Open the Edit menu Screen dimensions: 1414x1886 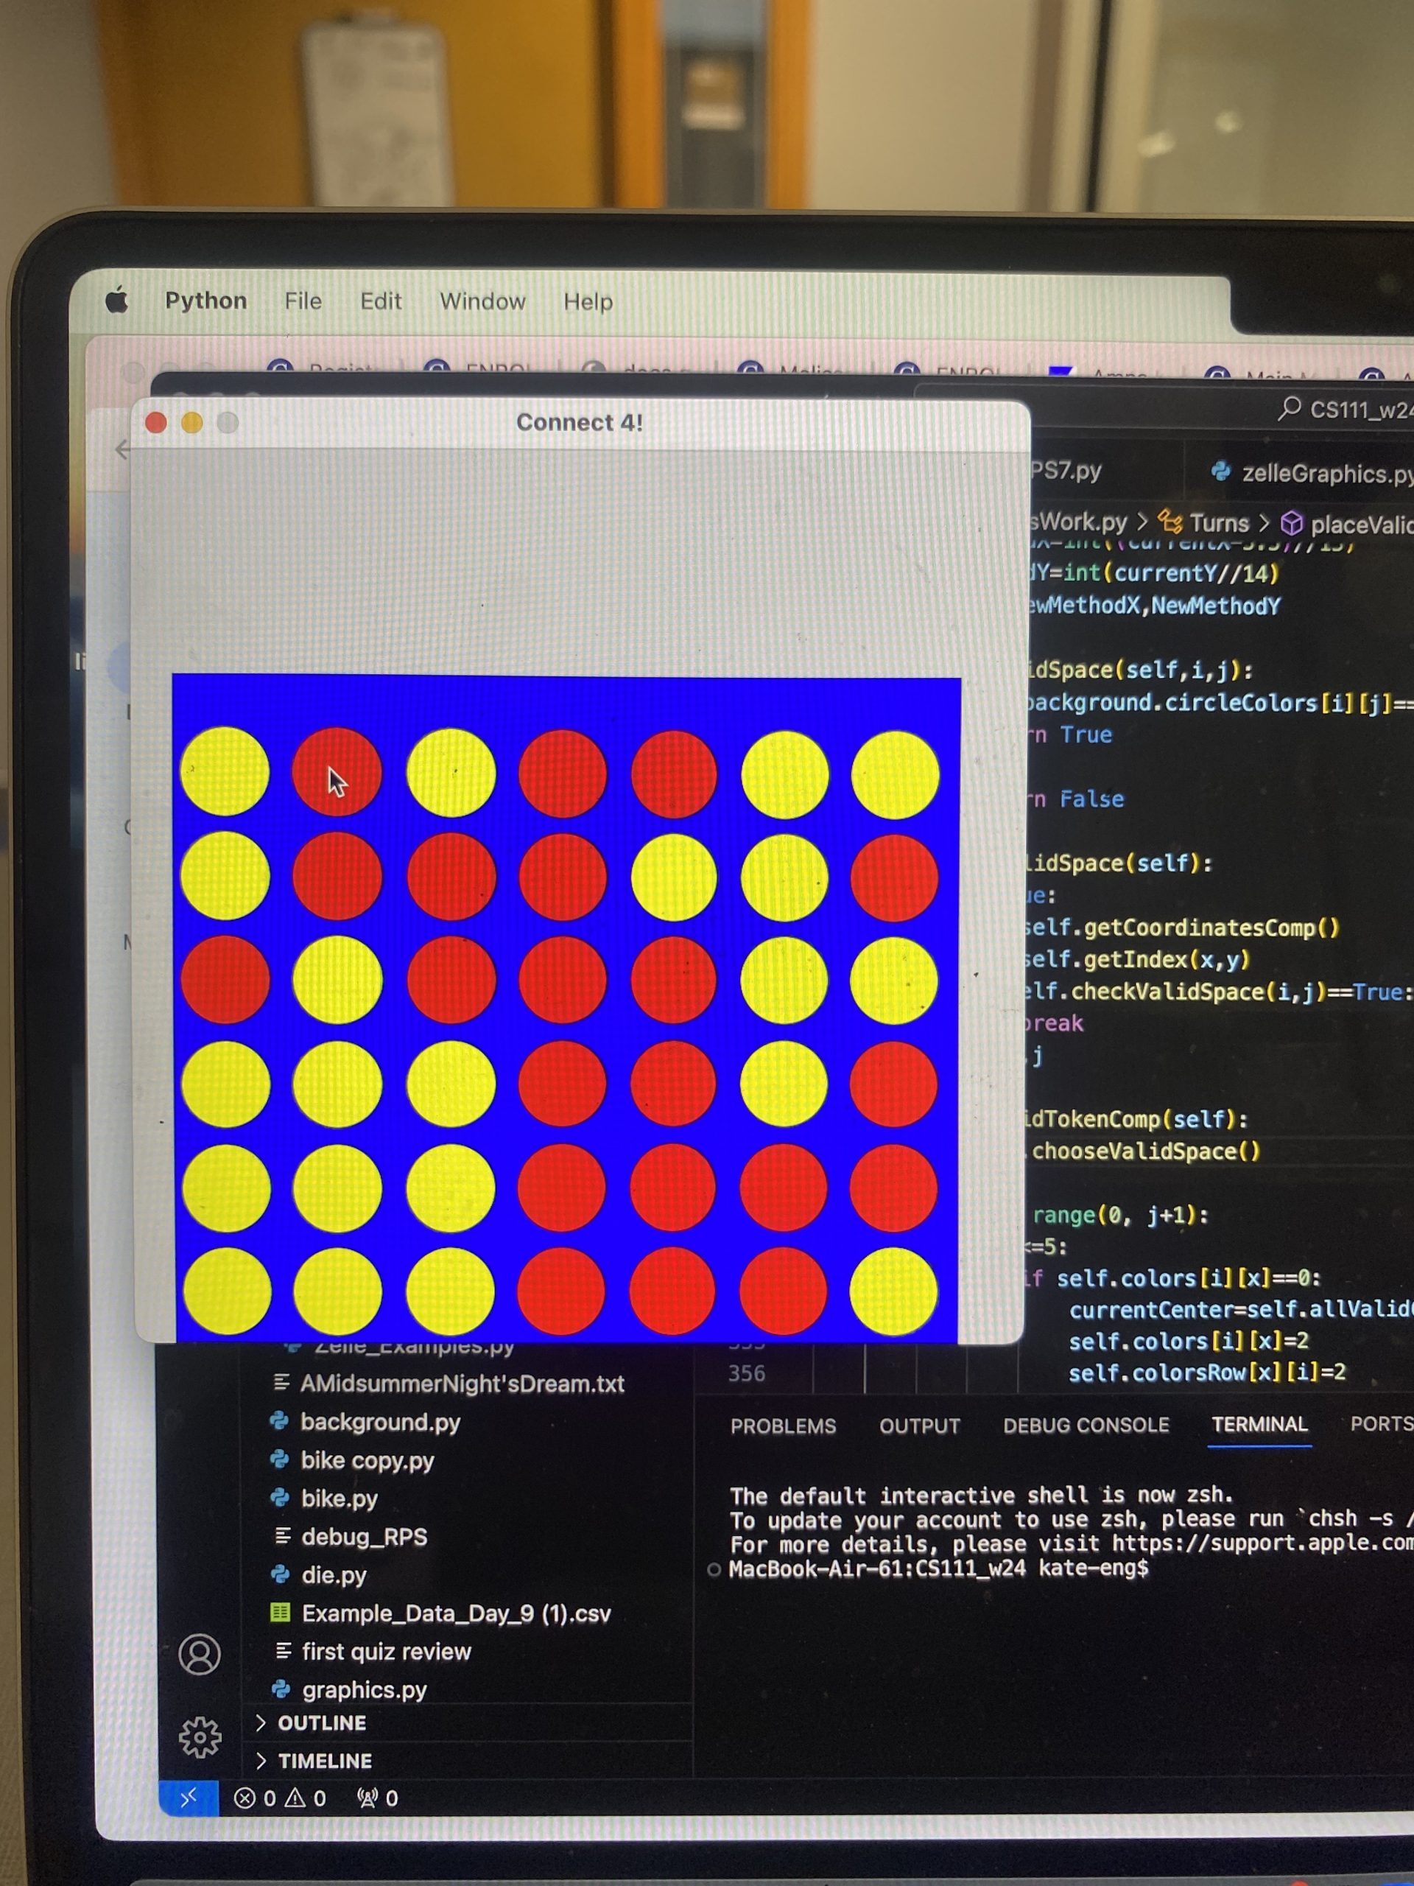click(x=381, y=301)
